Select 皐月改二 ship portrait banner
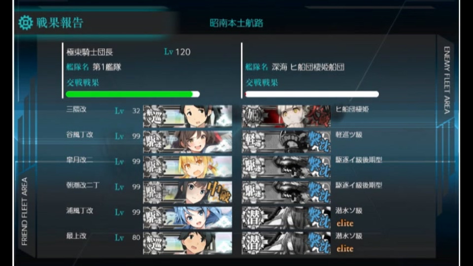 tap(188, 167)
